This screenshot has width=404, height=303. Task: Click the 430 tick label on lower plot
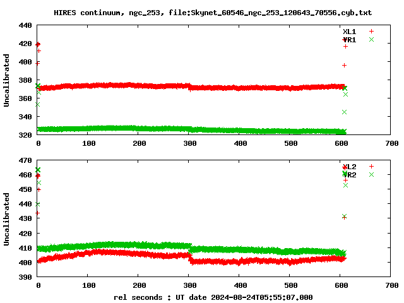coord(25,218)
